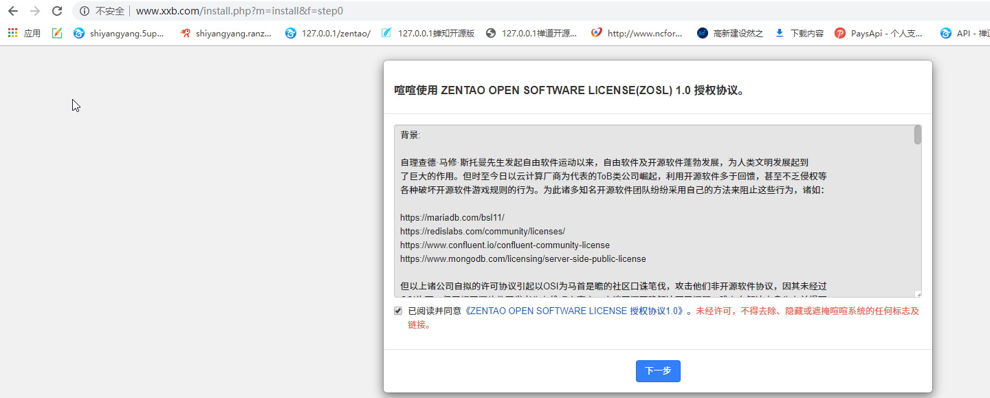Open the 应用 apps grid shortcut
Viewport: 990px width, 398px height.
point(24,33)
